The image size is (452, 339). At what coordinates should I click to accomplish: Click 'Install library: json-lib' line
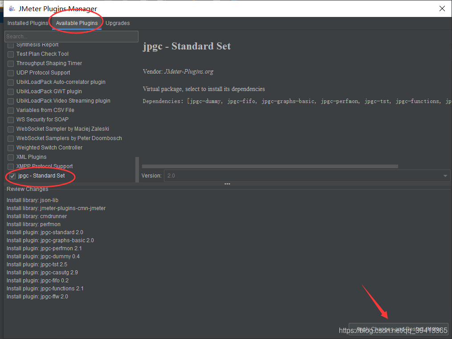click(32, 200)
